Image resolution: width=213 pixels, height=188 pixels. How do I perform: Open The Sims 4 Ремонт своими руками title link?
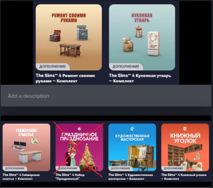point(65,78)
